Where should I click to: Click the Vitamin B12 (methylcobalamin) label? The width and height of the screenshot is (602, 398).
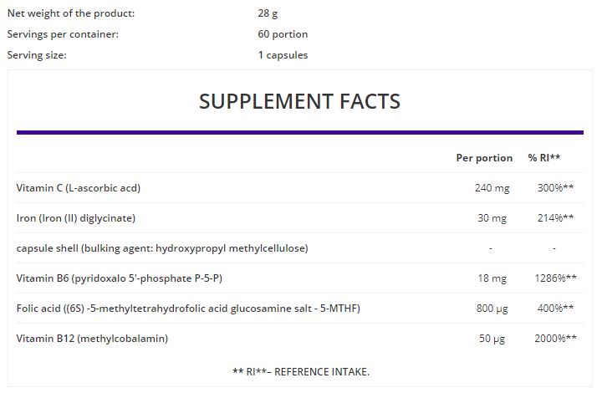click(x=92, y=339)
